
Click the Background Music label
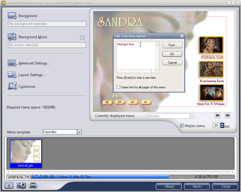point(33,37)
